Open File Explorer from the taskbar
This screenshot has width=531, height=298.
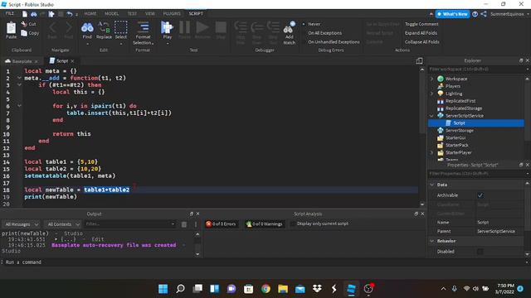pos(283,289)
